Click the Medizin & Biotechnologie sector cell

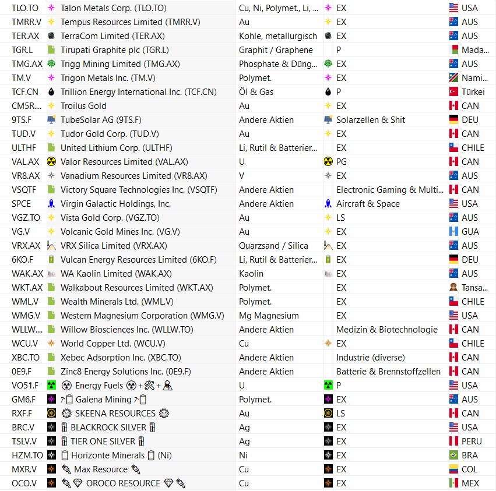click(387, 329)
